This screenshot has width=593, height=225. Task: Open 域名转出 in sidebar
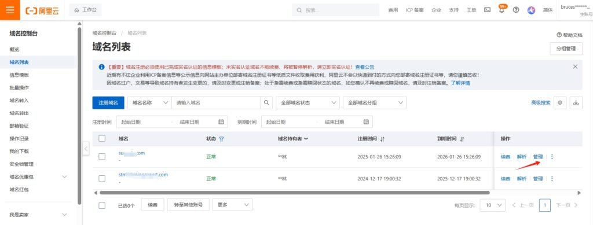pyautogui.click(x=19, y=113)
